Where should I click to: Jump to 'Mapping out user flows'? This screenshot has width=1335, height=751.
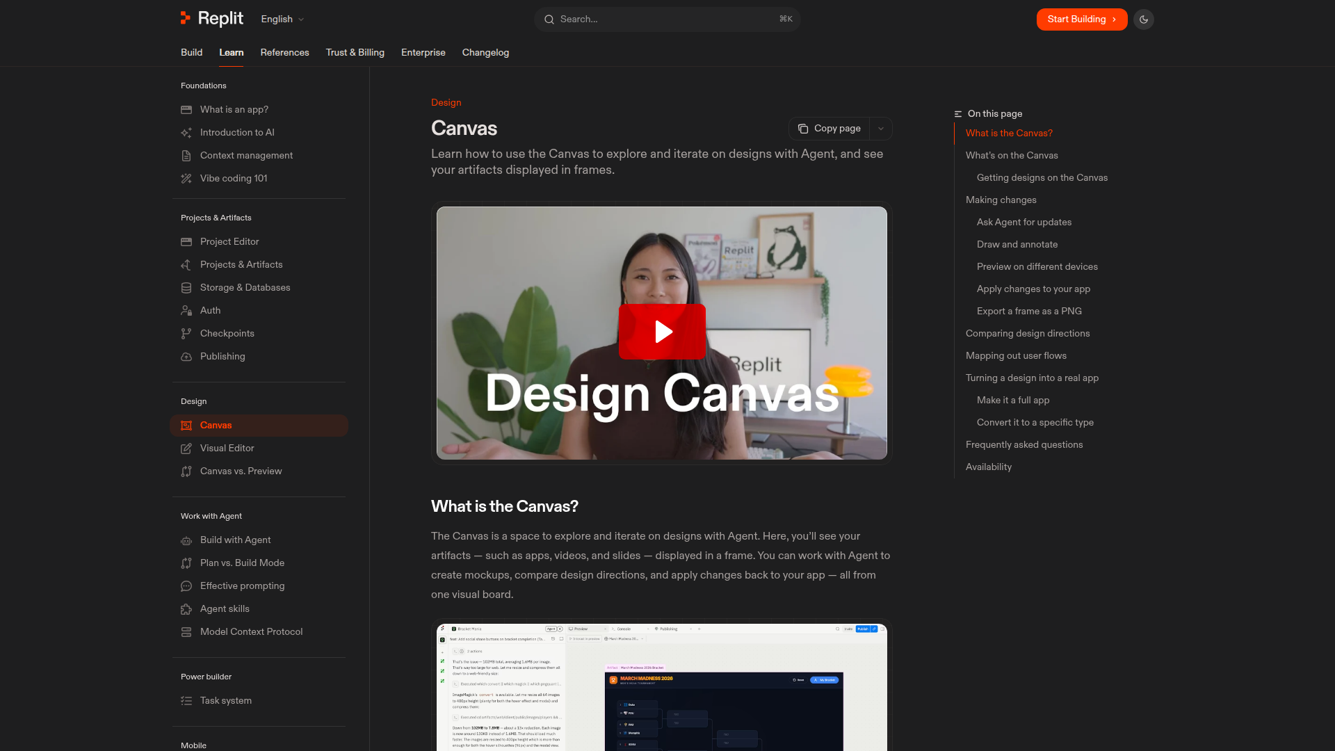(x=1016, y=356)
